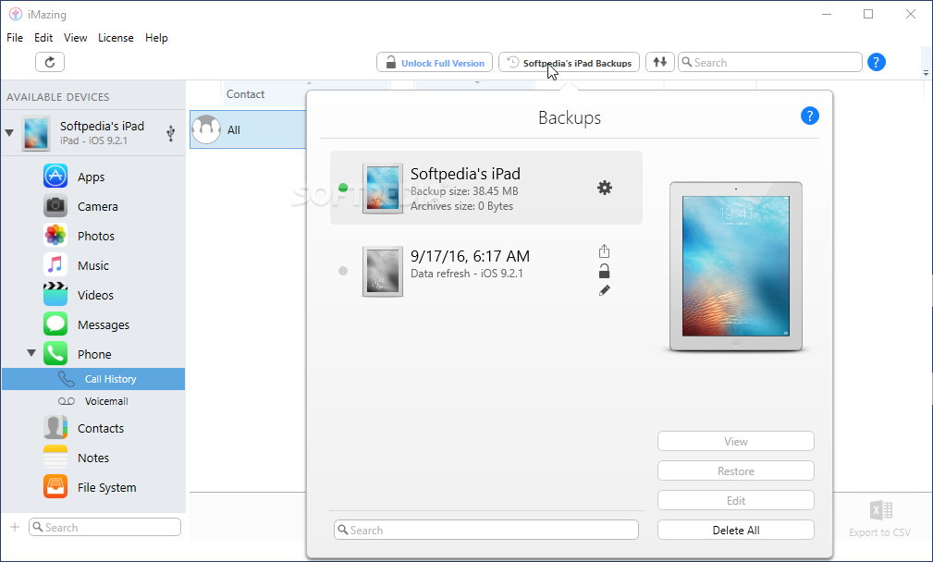
Task: Click the help icon in Backups panel
Action: [809, 116]
